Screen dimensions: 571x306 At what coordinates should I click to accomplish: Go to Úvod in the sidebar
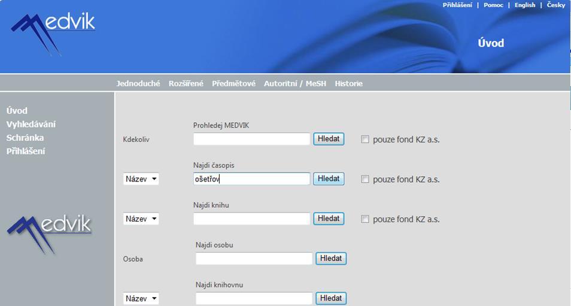point(17,110)
